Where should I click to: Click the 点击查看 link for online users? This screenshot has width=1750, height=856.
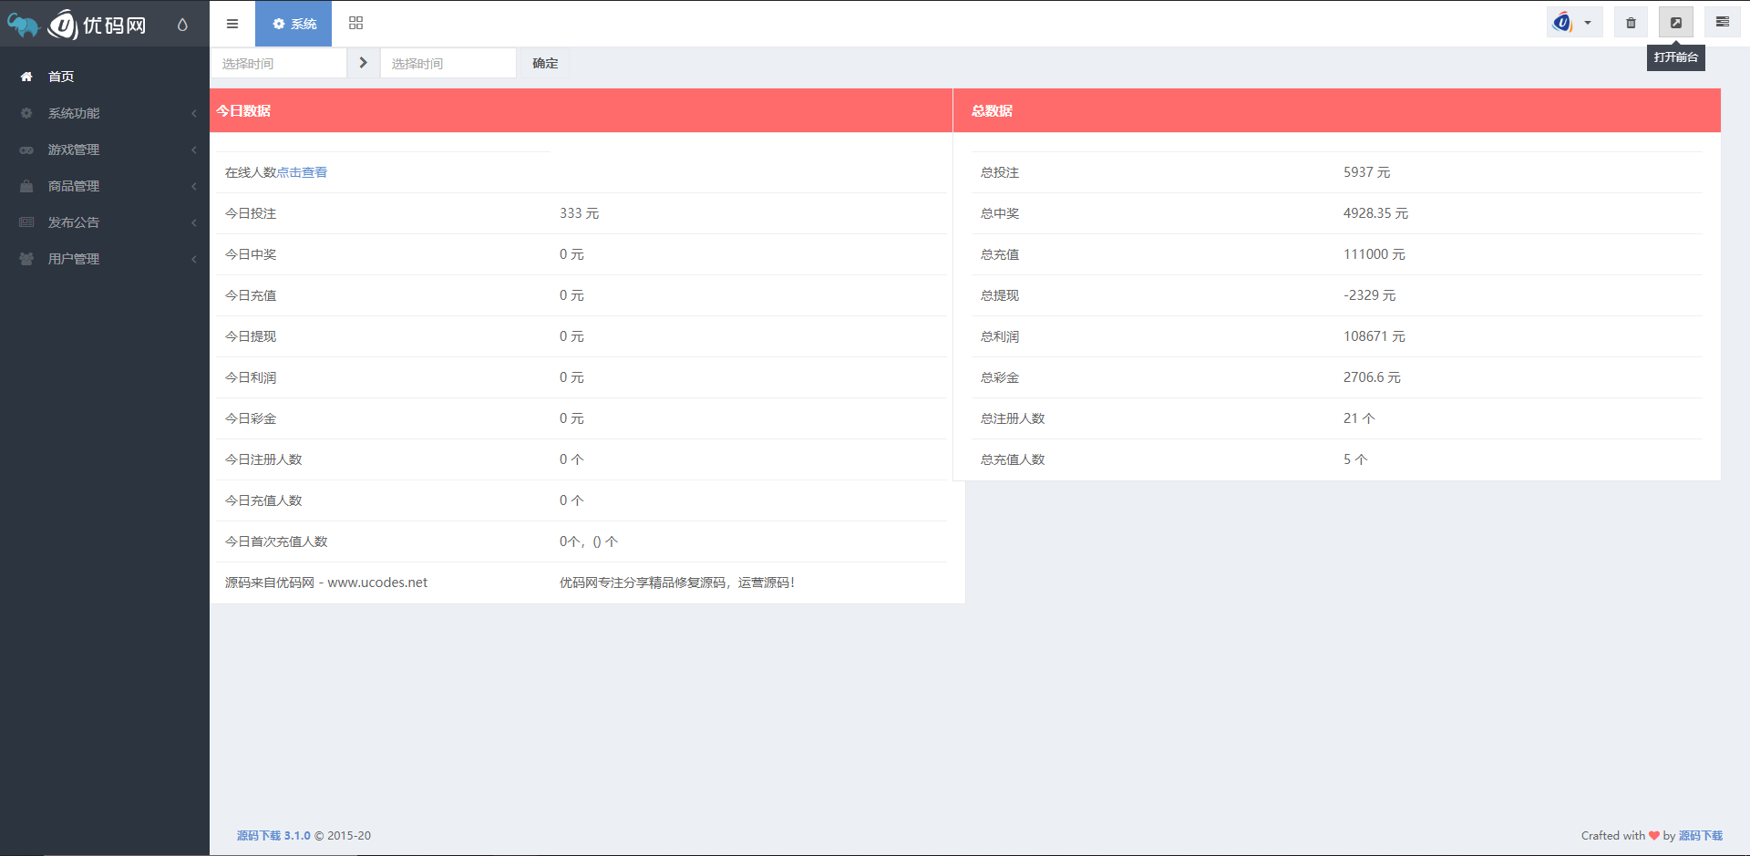point(304,171)
